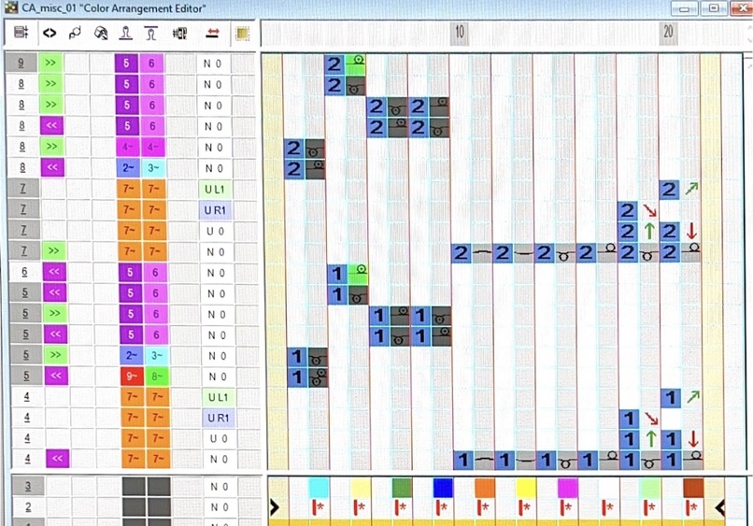
Task: Click the red '|*' marker under the brown swatch
Action: 692,507
